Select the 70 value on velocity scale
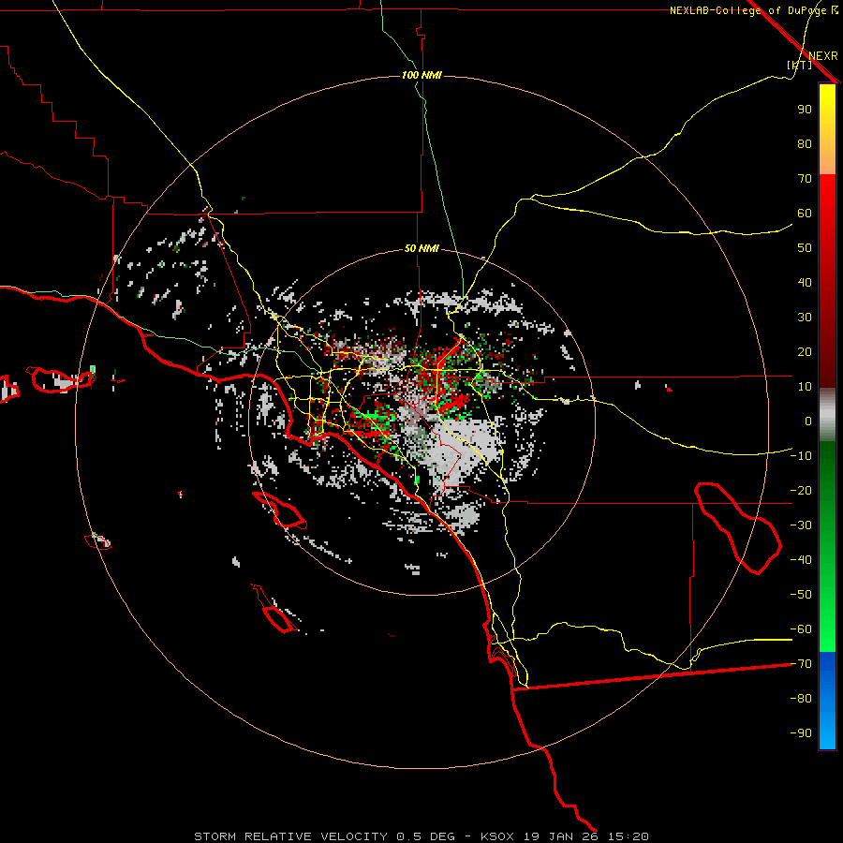 [805, 179]
